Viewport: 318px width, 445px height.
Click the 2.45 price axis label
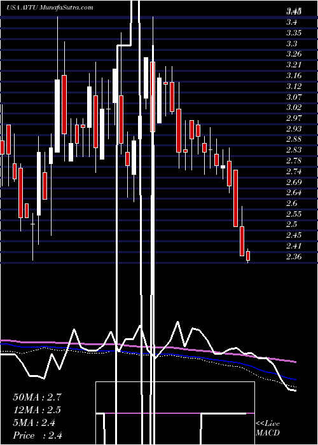[x=294, y=235]
